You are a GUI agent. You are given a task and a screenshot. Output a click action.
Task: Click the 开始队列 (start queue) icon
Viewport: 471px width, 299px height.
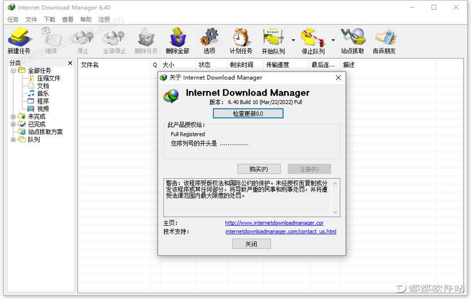click(x=273, y=41)
